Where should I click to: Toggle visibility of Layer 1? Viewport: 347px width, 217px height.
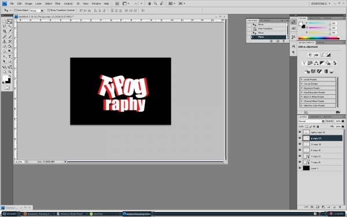300,168
